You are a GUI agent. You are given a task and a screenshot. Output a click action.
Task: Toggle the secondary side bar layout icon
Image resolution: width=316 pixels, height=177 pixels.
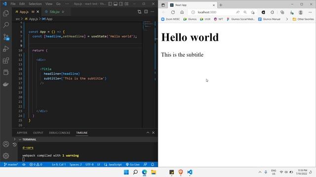coord(121,4)
